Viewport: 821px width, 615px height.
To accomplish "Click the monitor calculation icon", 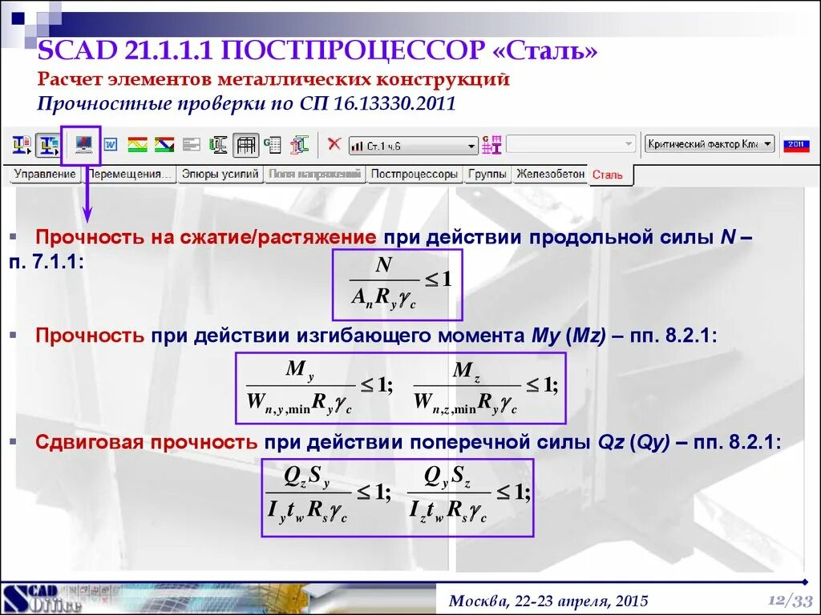I will pos(83,145).
